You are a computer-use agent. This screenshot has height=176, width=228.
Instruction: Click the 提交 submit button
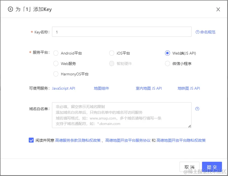click(x=212, y=167)
